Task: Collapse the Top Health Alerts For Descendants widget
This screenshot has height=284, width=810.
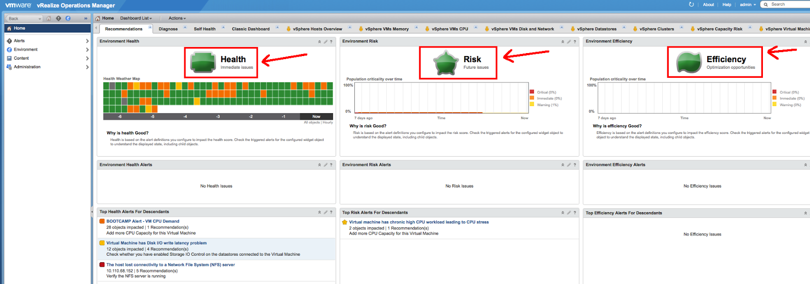Action: [x=319, y=212]
